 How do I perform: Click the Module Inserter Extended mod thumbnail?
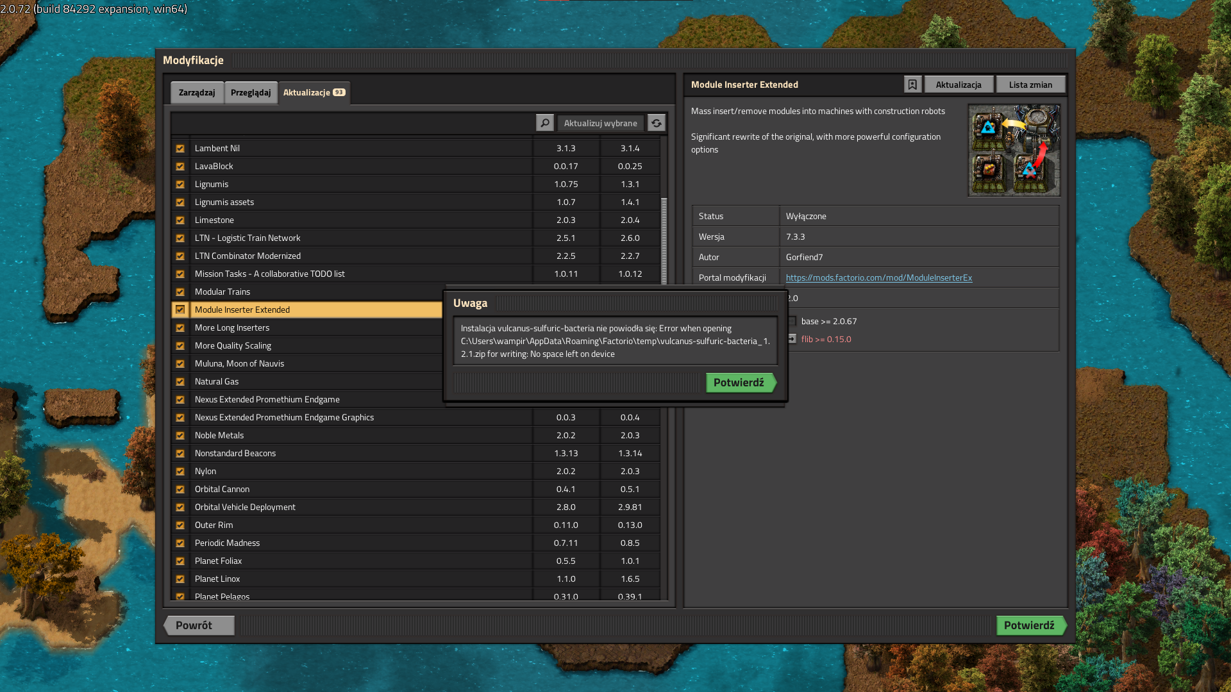(1014, 151)
